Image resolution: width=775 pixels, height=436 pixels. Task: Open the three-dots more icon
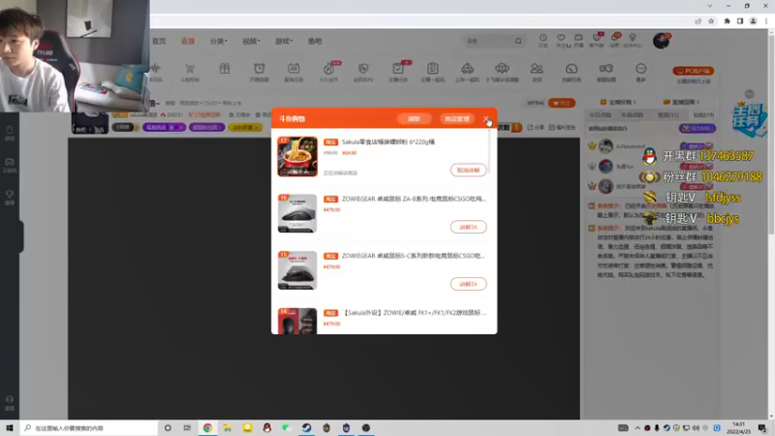pos(640,69)
